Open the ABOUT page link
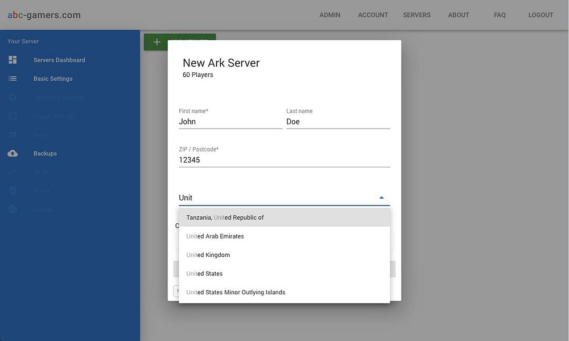Image resolution: width=569 pixels, height=341 pixels. (458, 15)
